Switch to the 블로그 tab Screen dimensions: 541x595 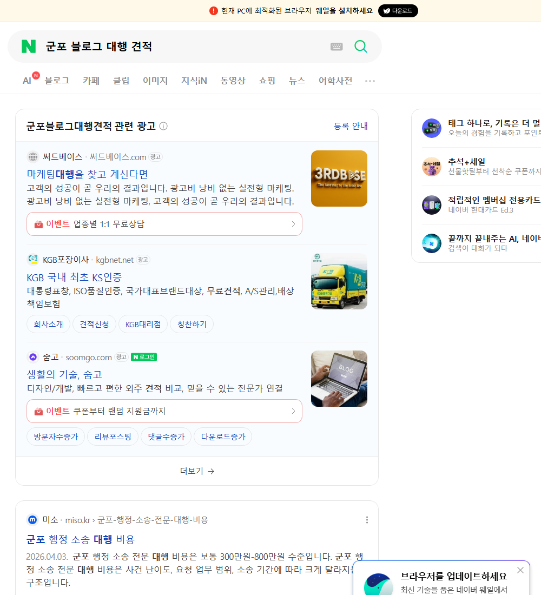click(57, 81)
